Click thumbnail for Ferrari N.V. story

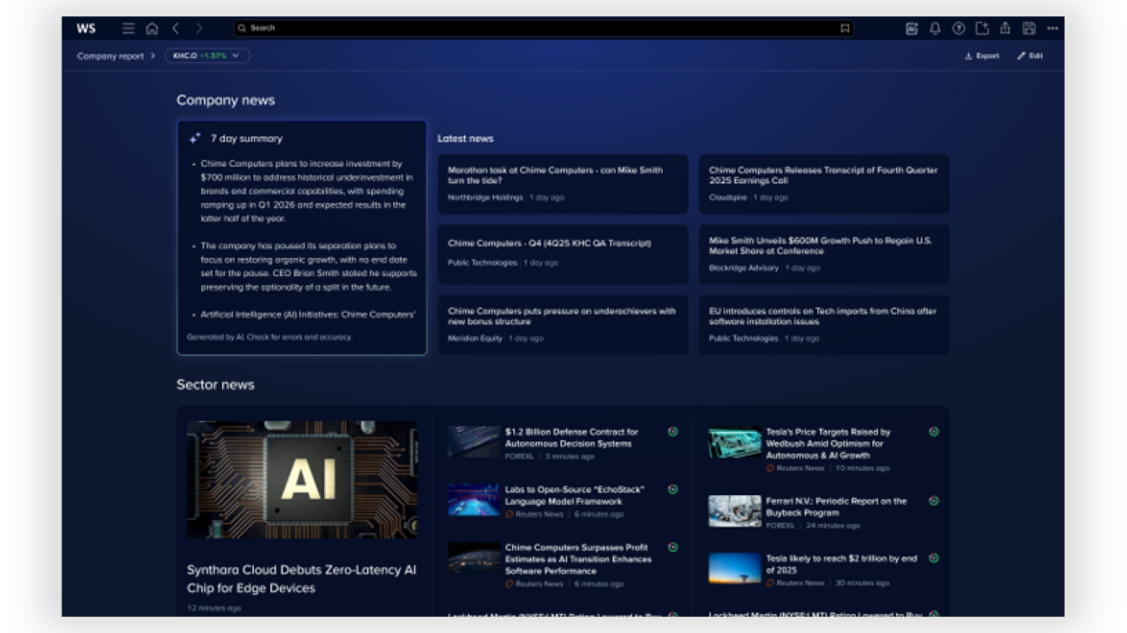[x=734, y=511]
